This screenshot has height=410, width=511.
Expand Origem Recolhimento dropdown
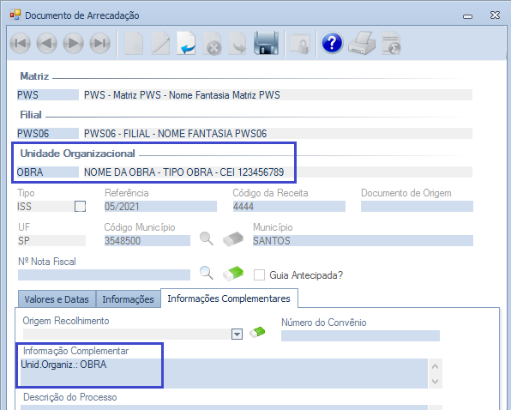click(237, 334)
